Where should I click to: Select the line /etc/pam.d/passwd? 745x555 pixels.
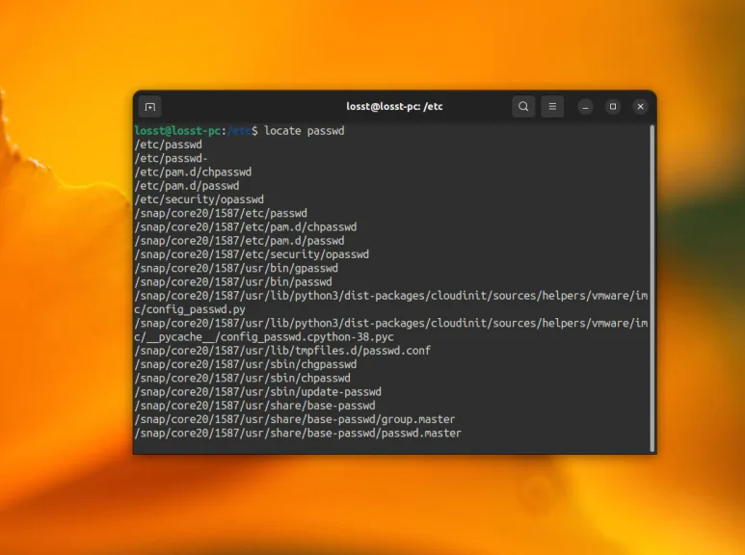(187, 186)
